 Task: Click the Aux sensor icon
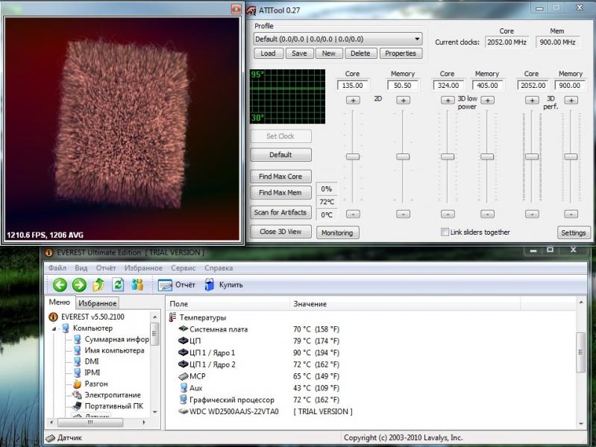pyautogui.click(x=183, y=387)
